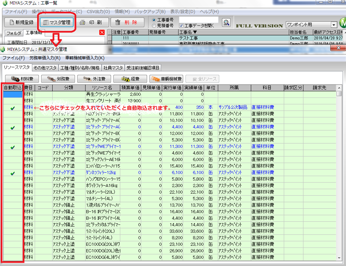346x266 pixels.
Task: Click the 新規登録 new registration button
Action: [x=21, y=22]
